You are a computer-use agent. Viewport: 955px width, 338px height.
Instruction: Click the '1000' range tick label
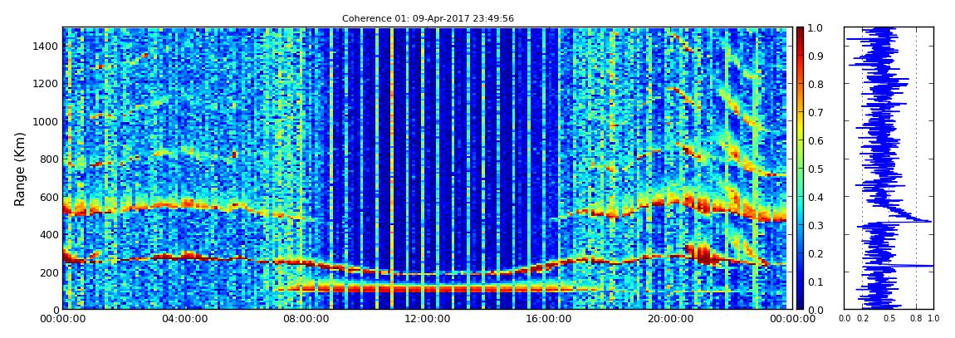(x=47, y=121)
